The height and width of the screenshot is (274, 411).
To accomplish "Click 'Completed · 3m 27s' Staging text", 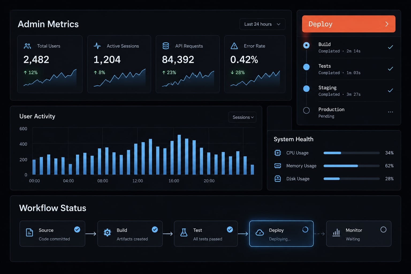I will (339, 94).
